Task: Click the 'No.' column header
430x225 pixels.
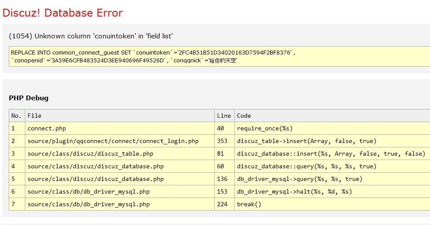Action: tap(17, 116)
